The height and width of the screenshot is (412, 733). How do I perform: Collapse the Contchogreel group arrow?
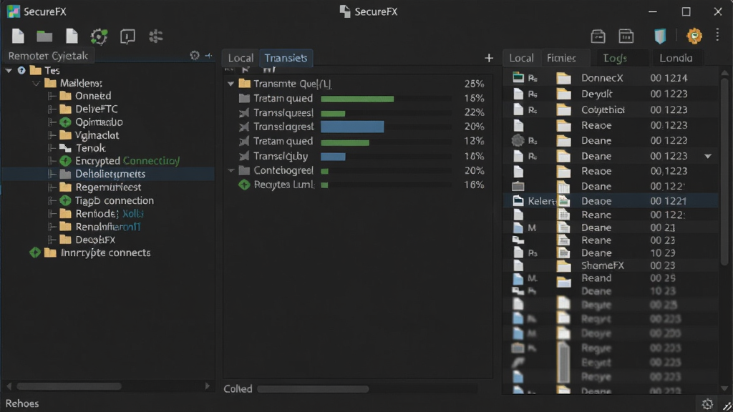230,170
